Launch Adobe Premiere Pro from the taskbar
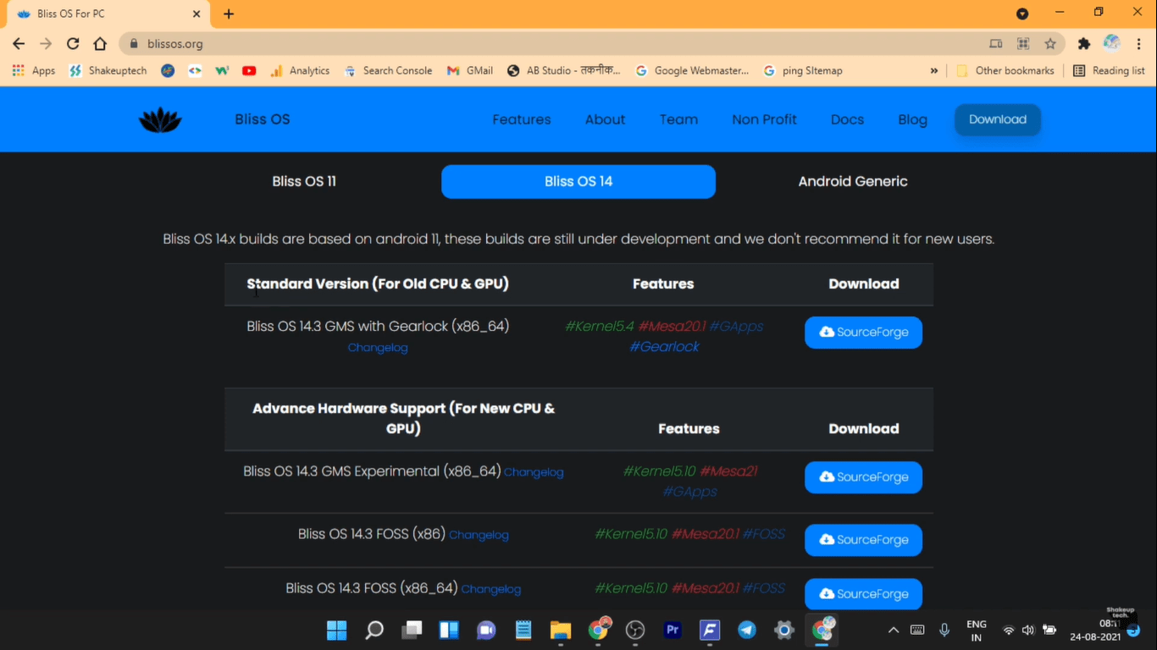 [672, 630]
